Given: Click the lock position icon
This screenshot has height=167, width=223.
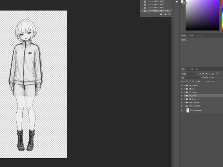Looking at the screenshot, I should [x=193, y=82].
